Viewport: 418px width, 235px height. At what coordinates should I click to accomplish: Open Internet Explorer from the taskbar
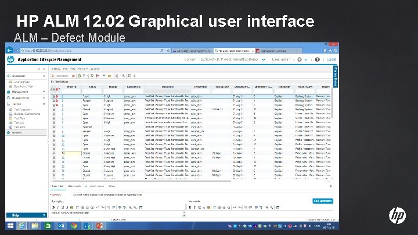[21, 226]
